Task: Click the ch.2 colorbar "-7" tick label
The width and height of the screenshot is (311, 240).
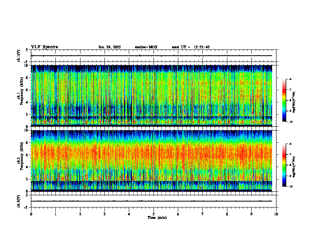Action: tap(290, 155)
